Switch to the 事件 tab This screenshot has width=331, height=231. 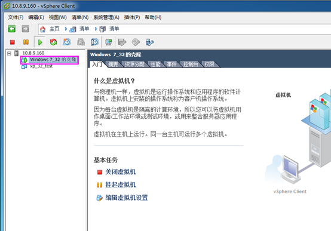(x=172, y=64)
